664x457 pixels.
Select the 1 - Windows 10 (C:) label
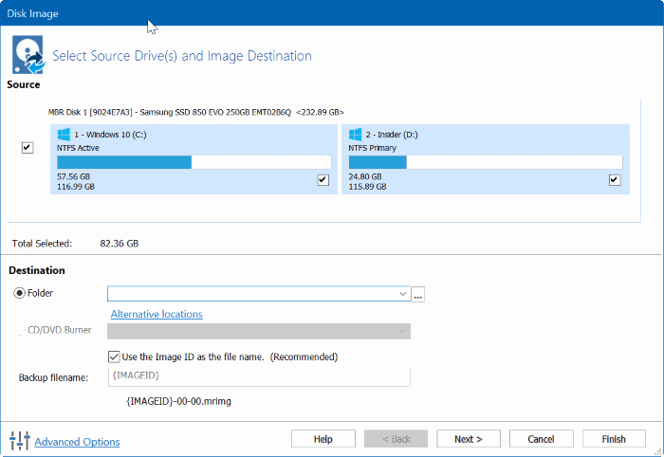click(x=111, y=135)
